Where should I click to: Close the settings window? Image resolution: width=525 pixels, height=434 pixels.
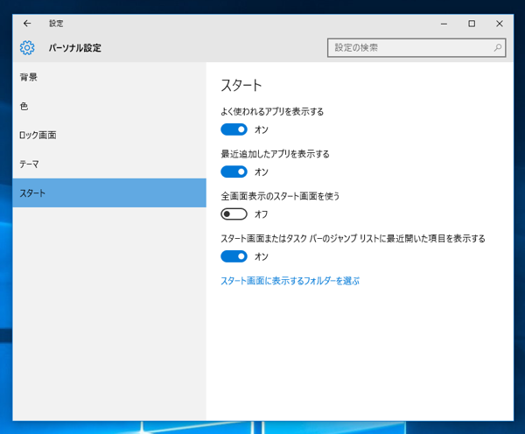(500, 24)
